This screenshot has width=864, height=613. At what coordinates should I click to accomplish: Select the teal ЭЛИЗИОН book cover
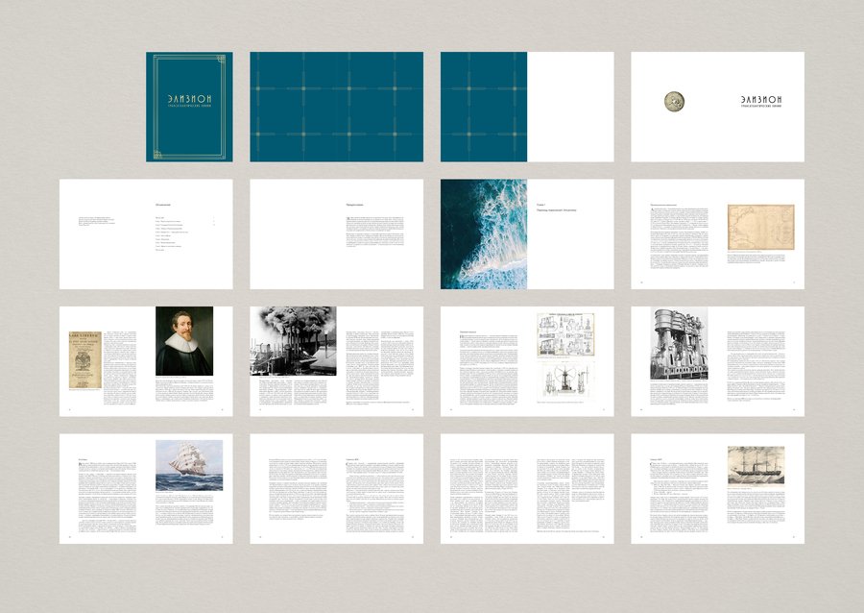click(189, 107)
